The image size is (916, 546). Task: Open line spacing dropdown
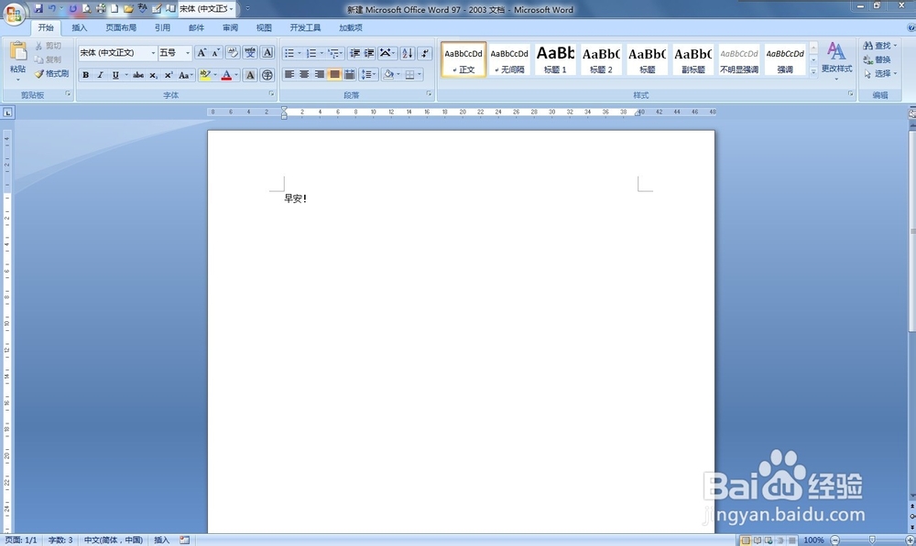[x=368, y=74]
